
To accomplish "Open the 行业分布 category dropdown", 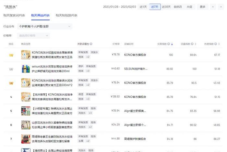I will pos(45,27).
